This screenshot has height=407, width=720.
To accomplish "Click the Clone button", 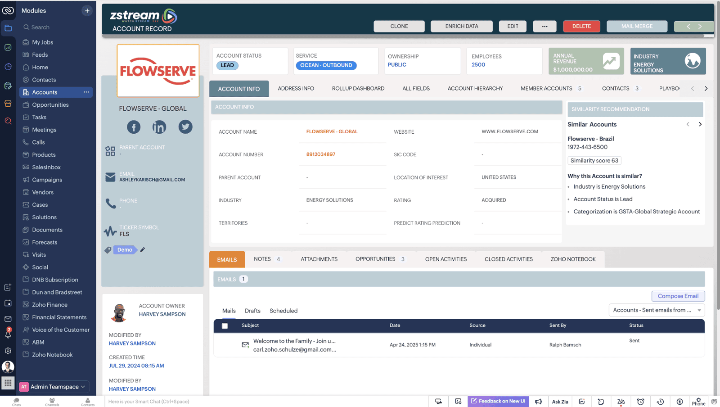I will (399, 27).
